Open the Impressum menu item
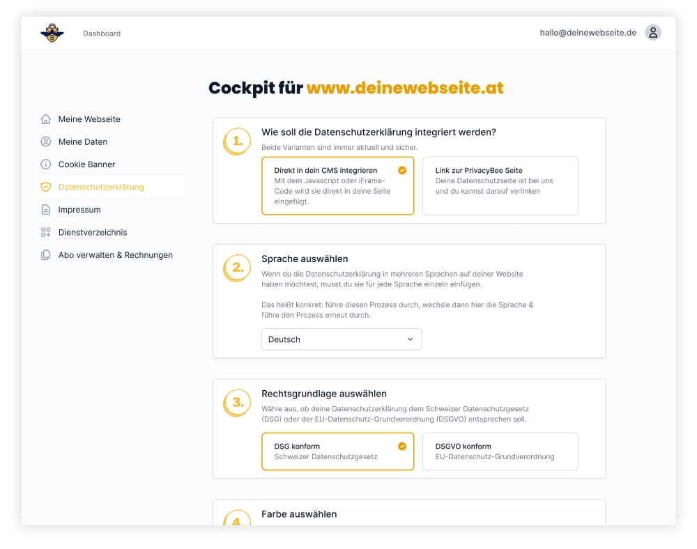Viewport: 697px width, 549px height. click(x=79, y=210)
